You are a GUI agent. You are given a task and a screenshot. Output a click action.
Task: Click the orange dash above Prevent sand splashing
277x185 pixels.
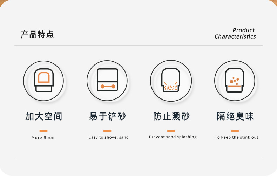coord(171,131)
